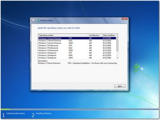Click the Date modified column header
Image resolution: width=160 pixels, height=120 pixels.
tap(109, 35)
